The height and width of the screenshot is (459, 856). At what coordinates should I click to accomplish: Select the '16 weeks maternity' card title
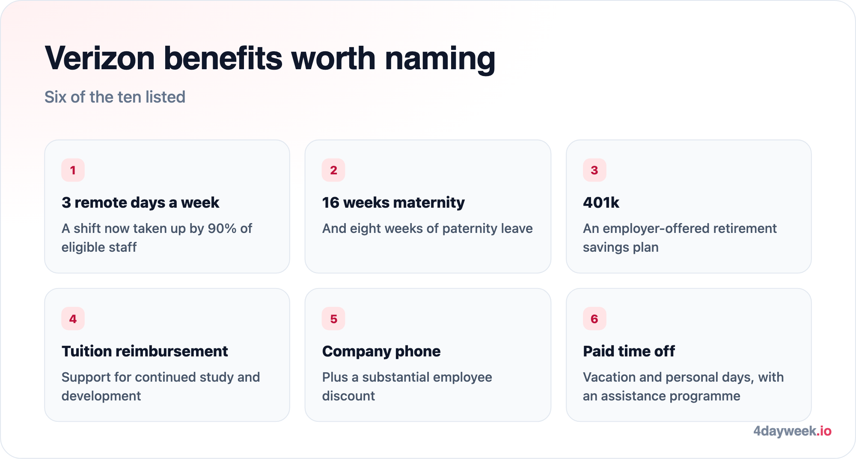[393, 203]
